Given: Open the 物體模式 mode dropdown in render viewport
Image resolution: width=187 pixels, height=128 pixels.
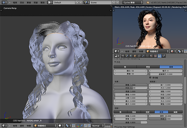Looking at the screenshot, I should [x=157, y=51].
